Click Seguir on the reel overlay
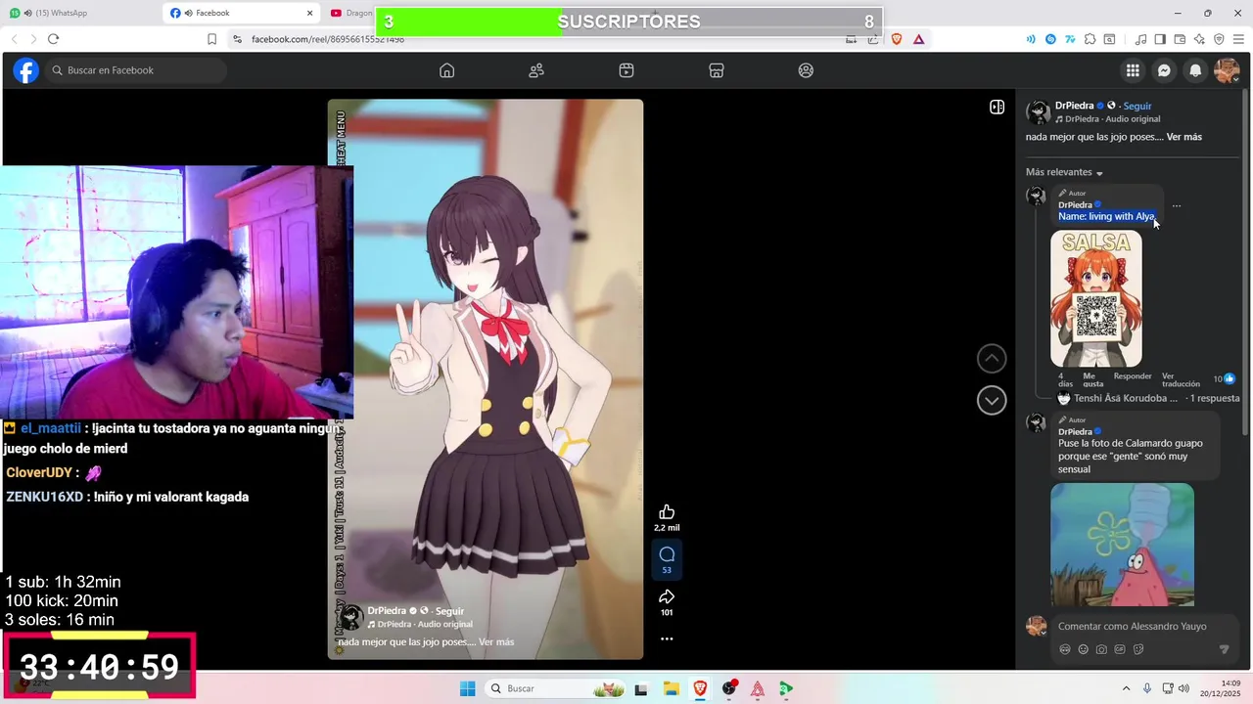This screenshot has width=1253, height=704. click(x=449, y=611)
